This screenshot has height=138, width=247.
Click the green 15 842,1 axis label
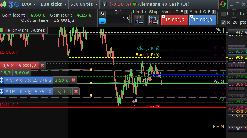(238, 101)
